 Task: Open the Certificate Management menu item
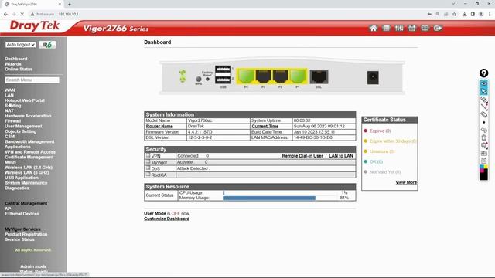pos(29,157)
